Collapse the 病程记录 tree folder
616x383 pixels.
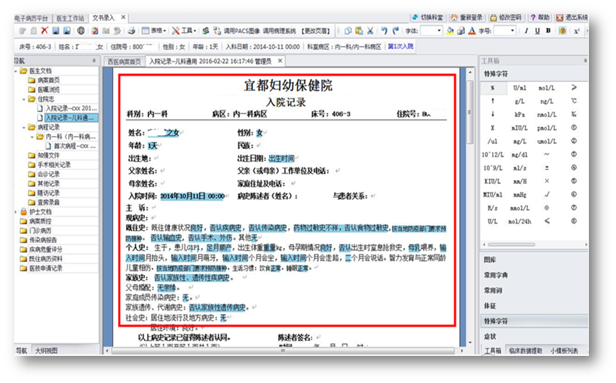[25, 127]
